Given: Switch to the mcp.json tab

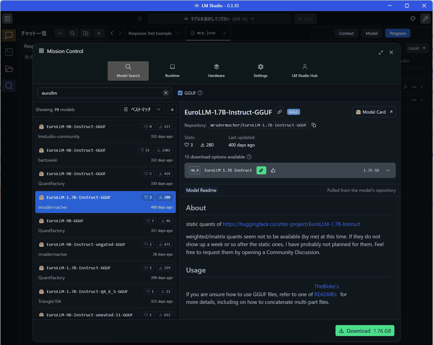Looking at the screenshot, I should [206, 33].
